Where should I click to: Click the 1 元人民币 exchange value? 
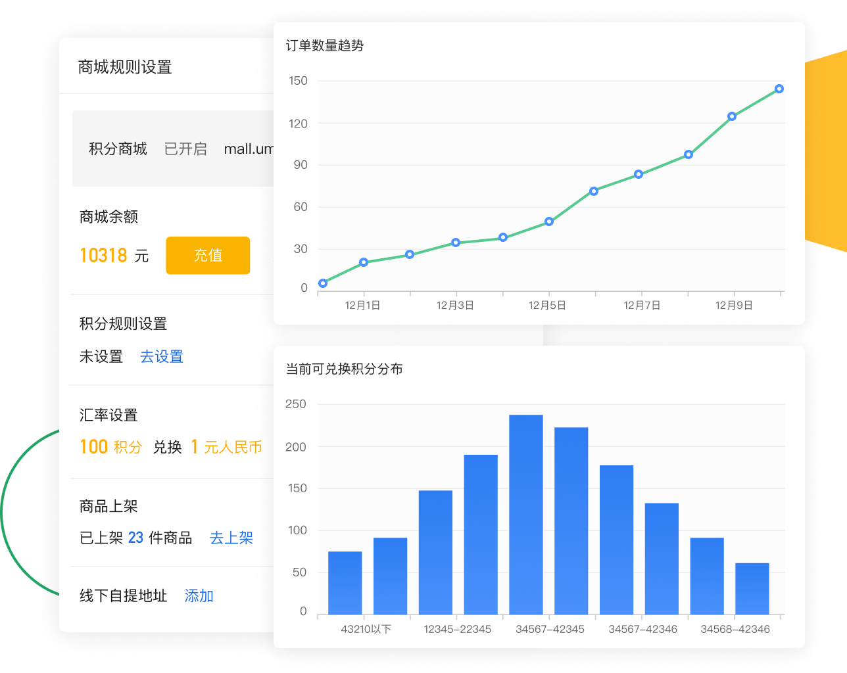[x=227, y=448]
